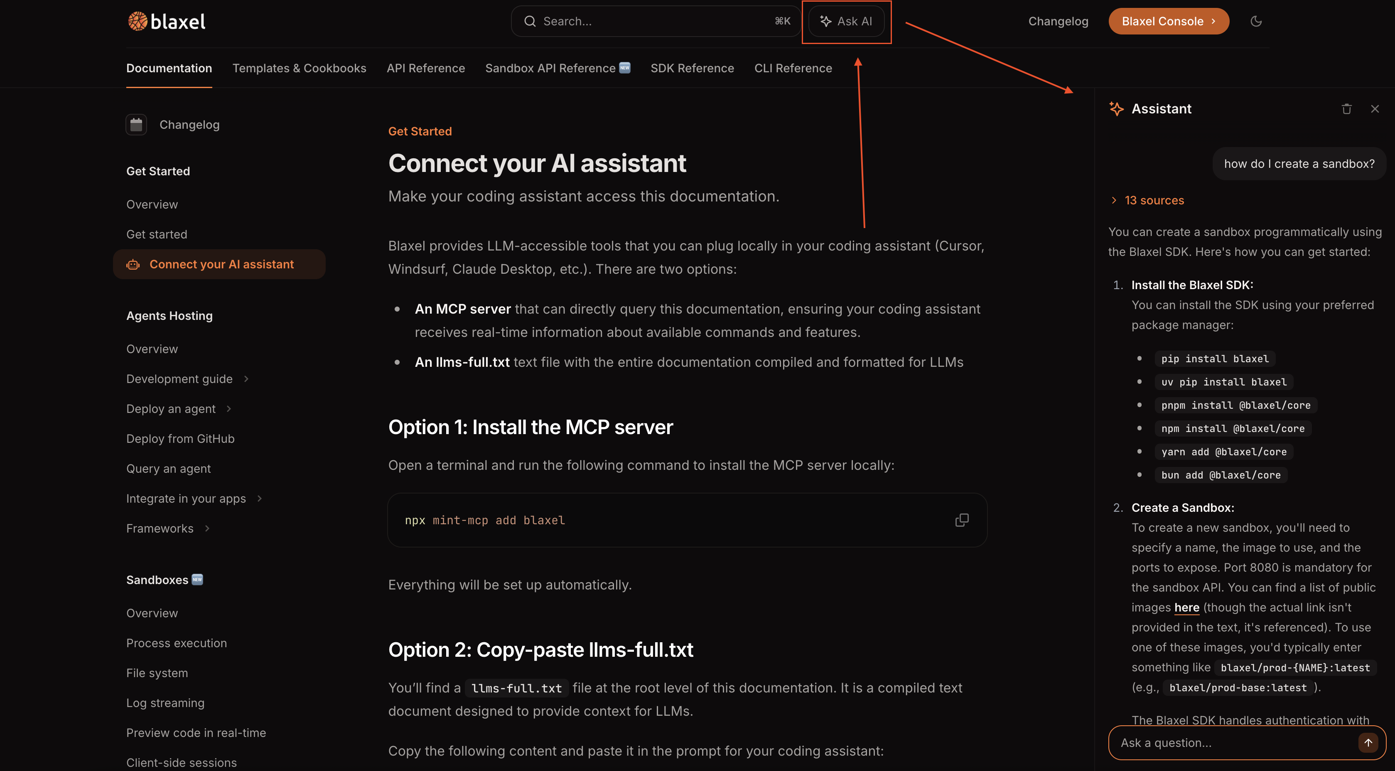Open Sandbox API Reference tab
The image size is (1395, 771).
tap(557, 68)
